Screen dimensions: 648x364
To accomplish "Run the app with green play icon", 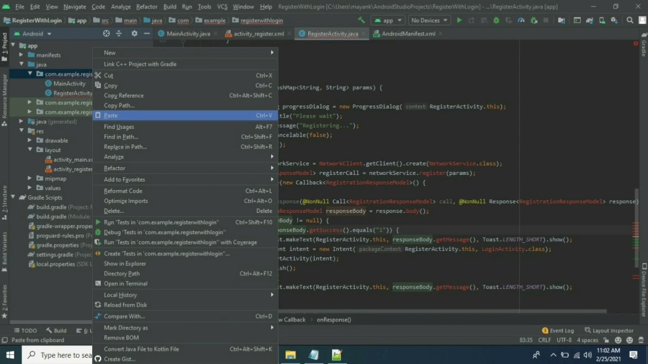I will tap(459, 20).
